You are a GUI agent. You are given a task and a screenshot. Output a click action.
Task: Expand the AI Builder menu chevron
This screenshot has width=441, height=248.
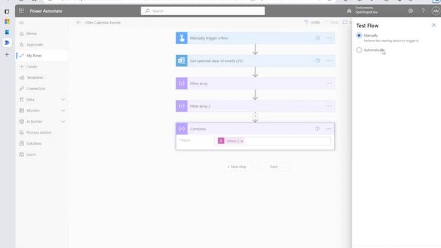pos(63,121)
